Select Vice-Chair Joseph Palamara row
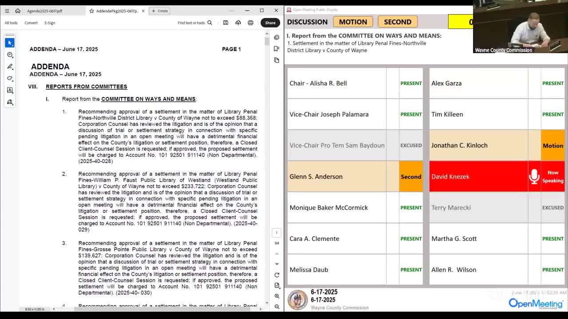This screenshot has width=568, height=319. click(x=355, y=114)
